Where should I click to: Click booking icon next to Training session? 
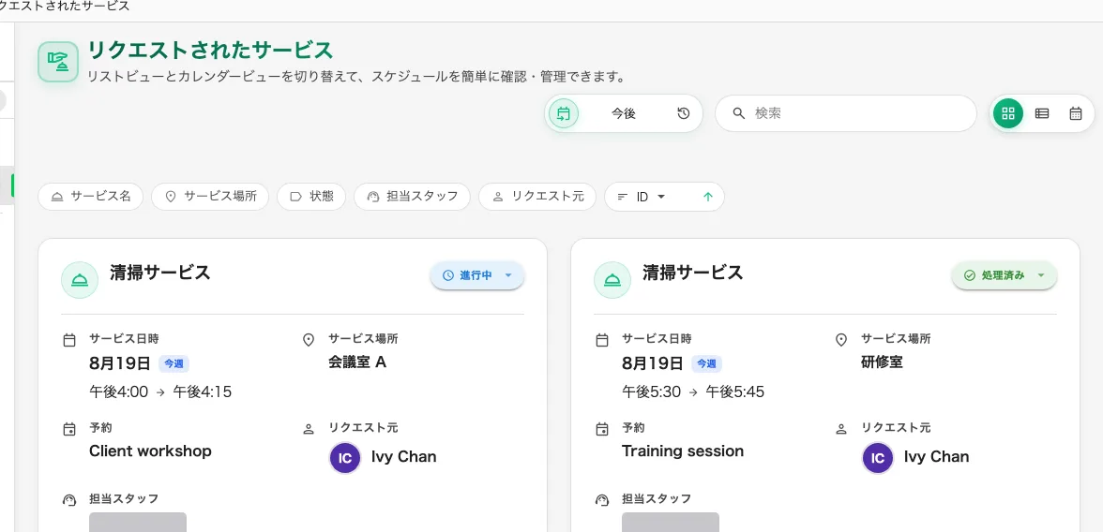601,429
